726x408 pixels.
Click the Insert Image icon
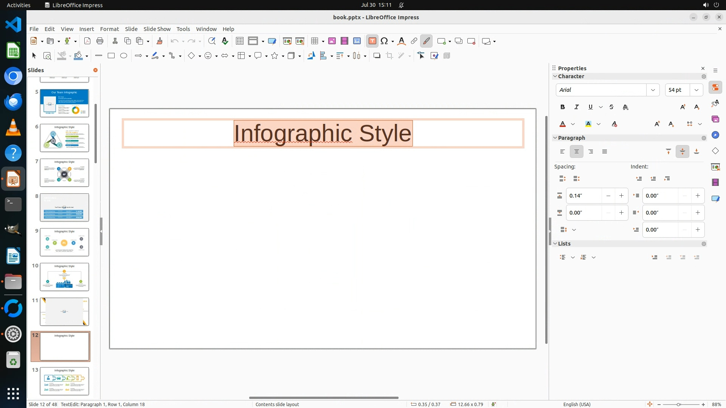332,41
